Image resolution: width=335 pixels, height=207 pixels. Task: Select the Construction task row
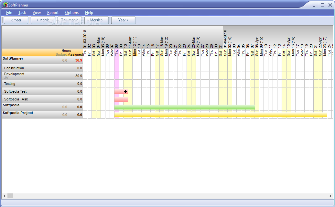pos(42,68)
